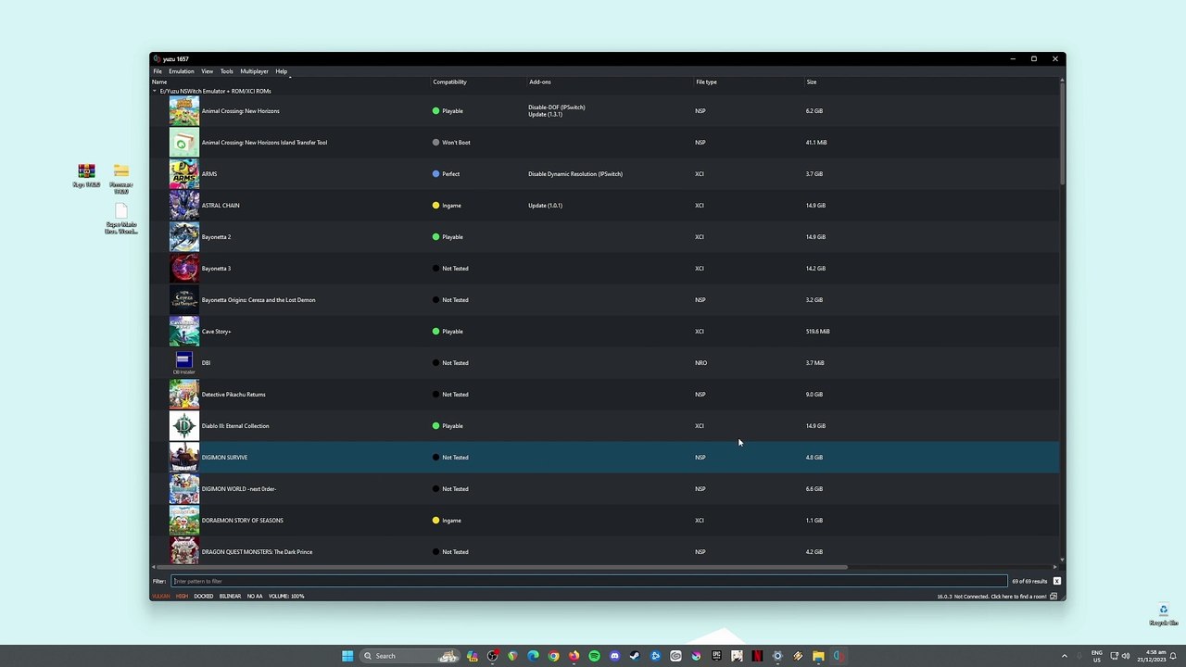Open the Keys archive on the desktop
The width and height of the screenshot is (1186, 667).
(x=86, y=175)
